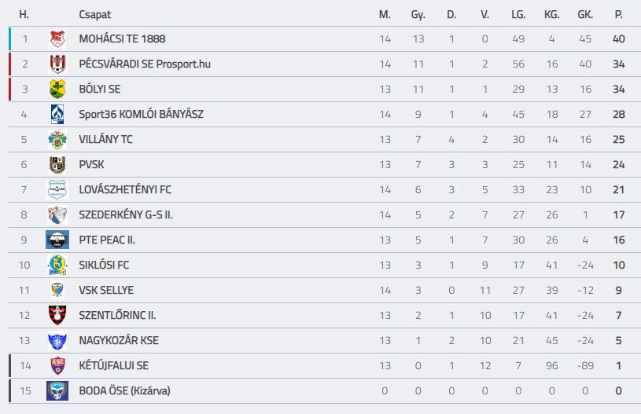This screenshot has width=641, height=414.
Task: Click the SZENTLŐRINC II. red-black crest
Action: [x=57, y=315]
